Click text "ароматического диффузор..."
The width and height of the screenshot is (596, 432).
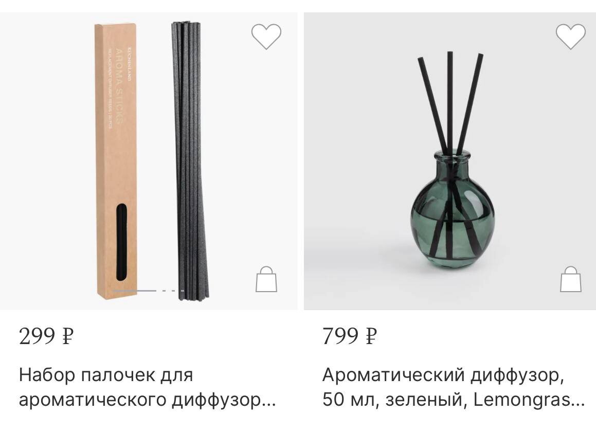click(x=148, y=400)
